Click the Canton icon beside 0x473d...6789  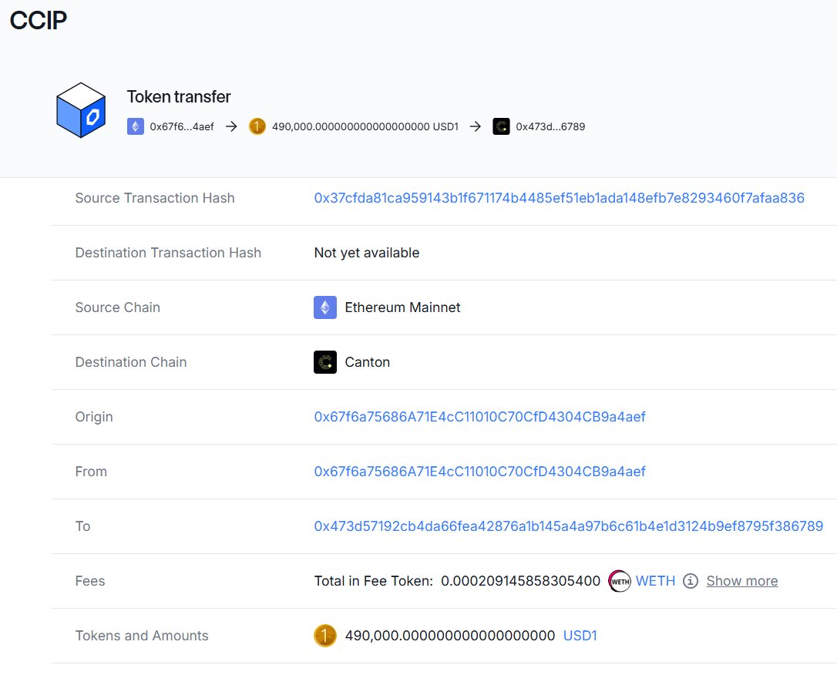pos(501,126)
